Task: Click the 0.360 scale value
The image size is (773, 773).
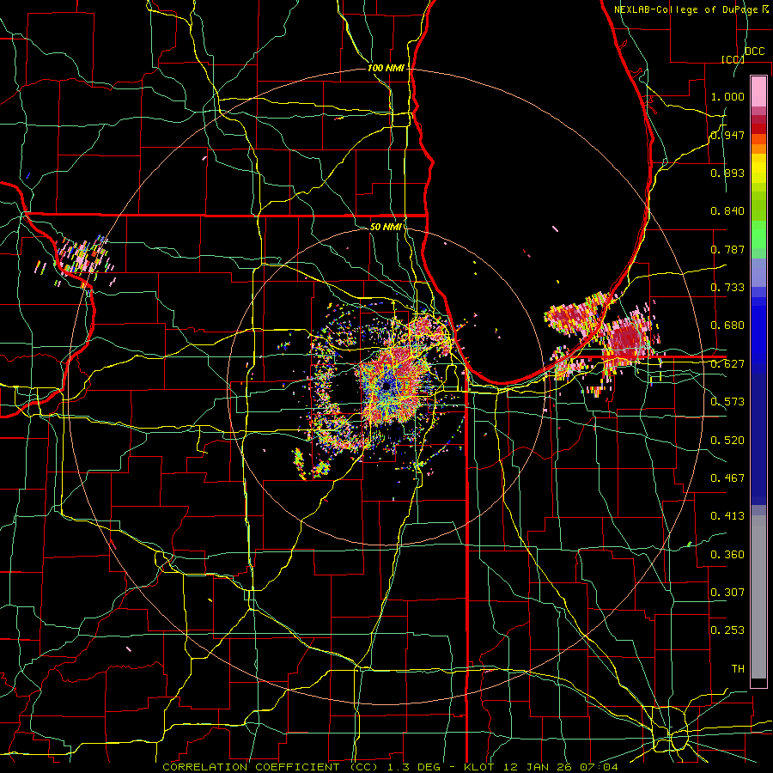Action: pyautogui.click(x=727, y=555)
